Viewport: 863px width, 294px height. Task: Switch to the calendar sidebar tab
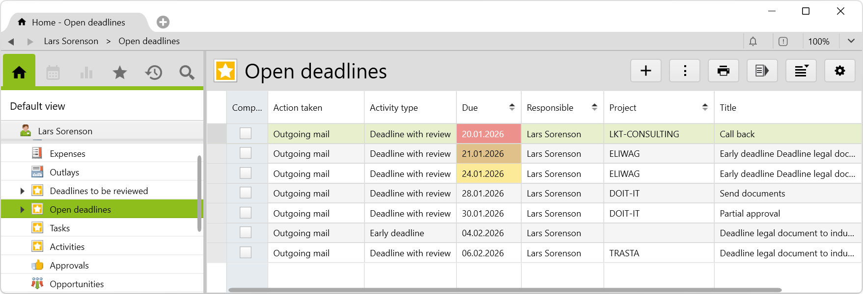click(x=53, y=73)
